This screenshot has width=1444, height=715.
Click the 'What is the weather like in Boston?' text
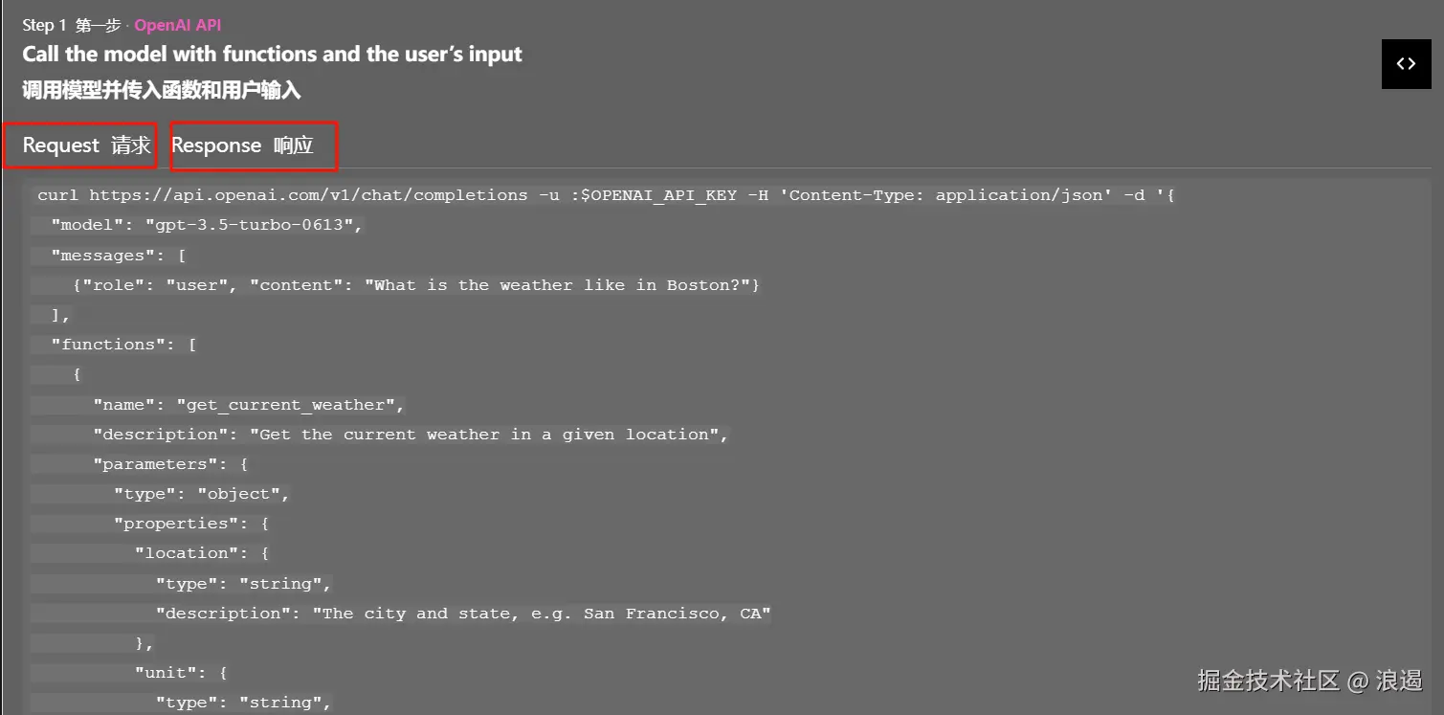click(563, 285)
